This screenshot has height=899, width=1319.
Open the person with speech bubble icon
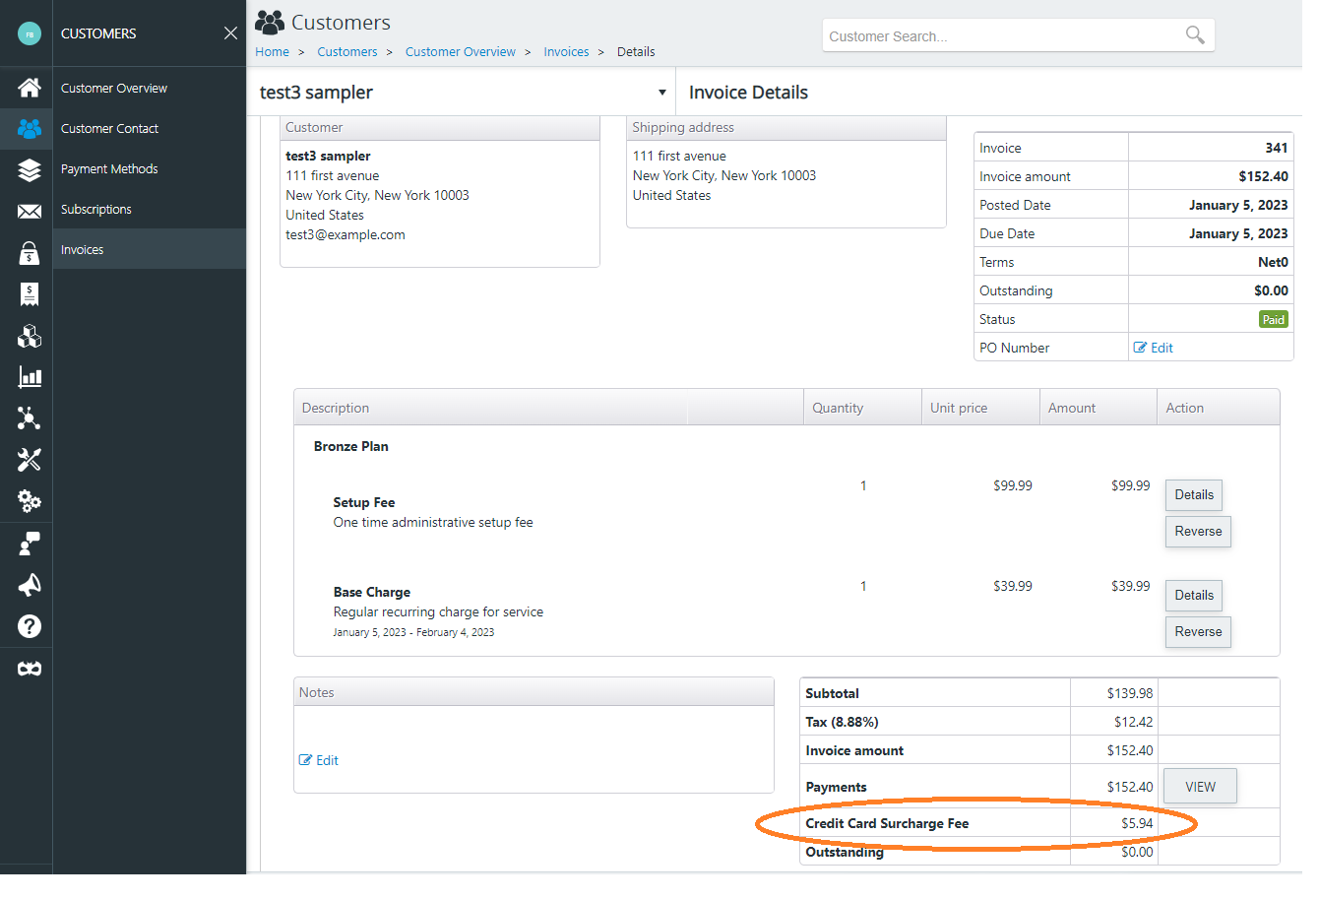pyautogui.click(x=30, y=544)
